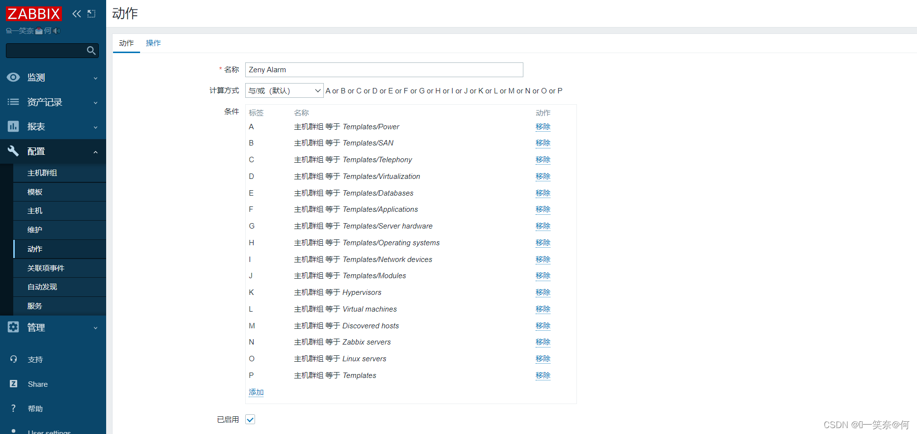917x434 pixels.
Task: Open 服务 in sidebar
Action: (x=59, y=306)
